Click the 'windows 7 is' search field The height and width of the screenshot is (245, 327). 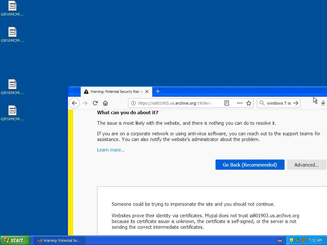point(278,103)
